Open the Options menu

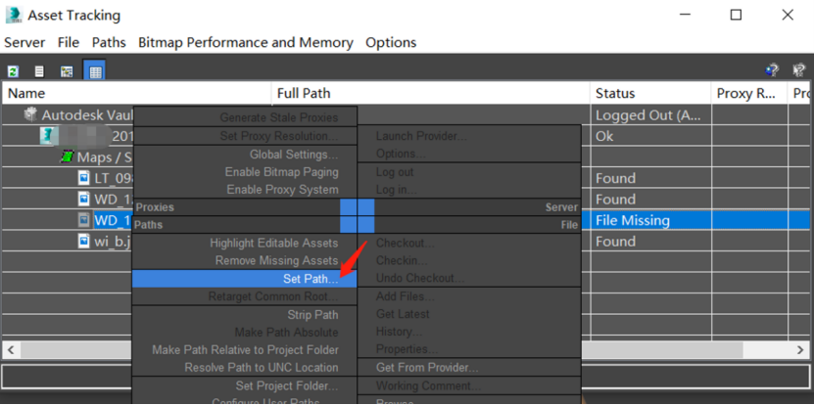pyautogui.click(x=391, y=42)
